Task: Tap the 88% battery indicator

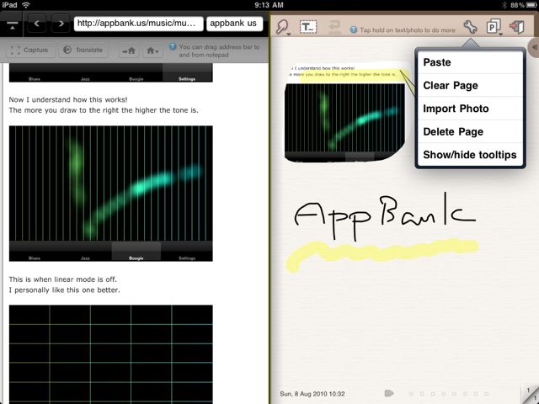Action: pos(522,5)
